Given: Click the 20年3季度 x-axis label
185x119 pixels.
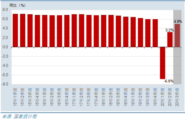Looking at the screenshot, I should click(x=177, y=97).
